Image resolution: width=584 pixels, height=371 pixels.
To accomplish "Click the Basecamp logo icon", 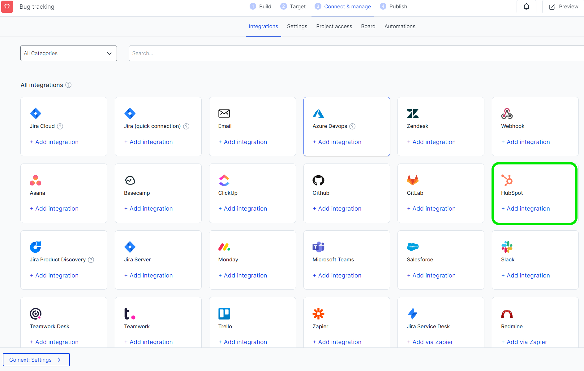I will (130, 180).
